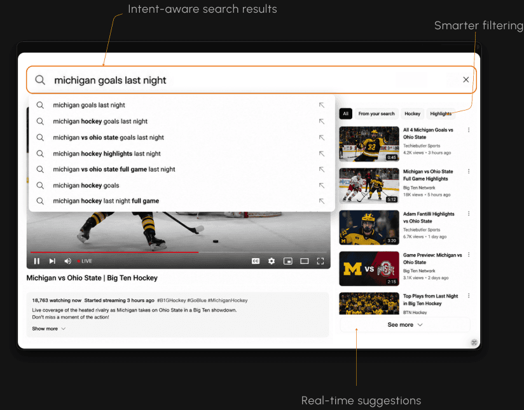
Task: Switch to miniplayer mode
Action: coord(287,261)
